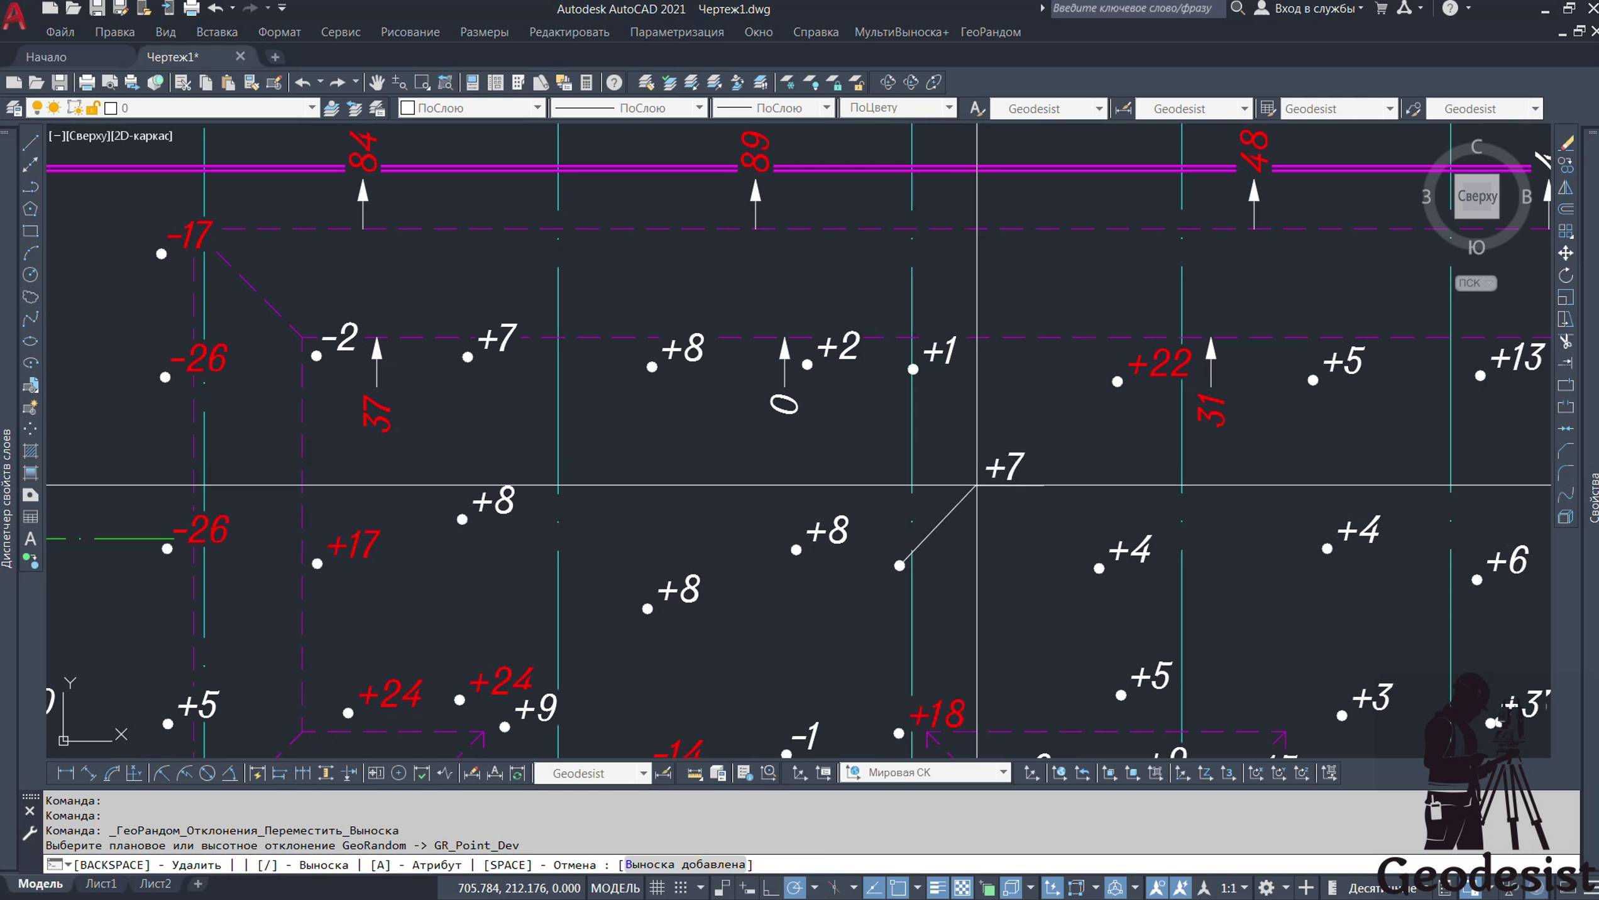Screen dimensions: 1599x900
Task: Toggle ortho mode in status bar
Action: tap(771, 887)
